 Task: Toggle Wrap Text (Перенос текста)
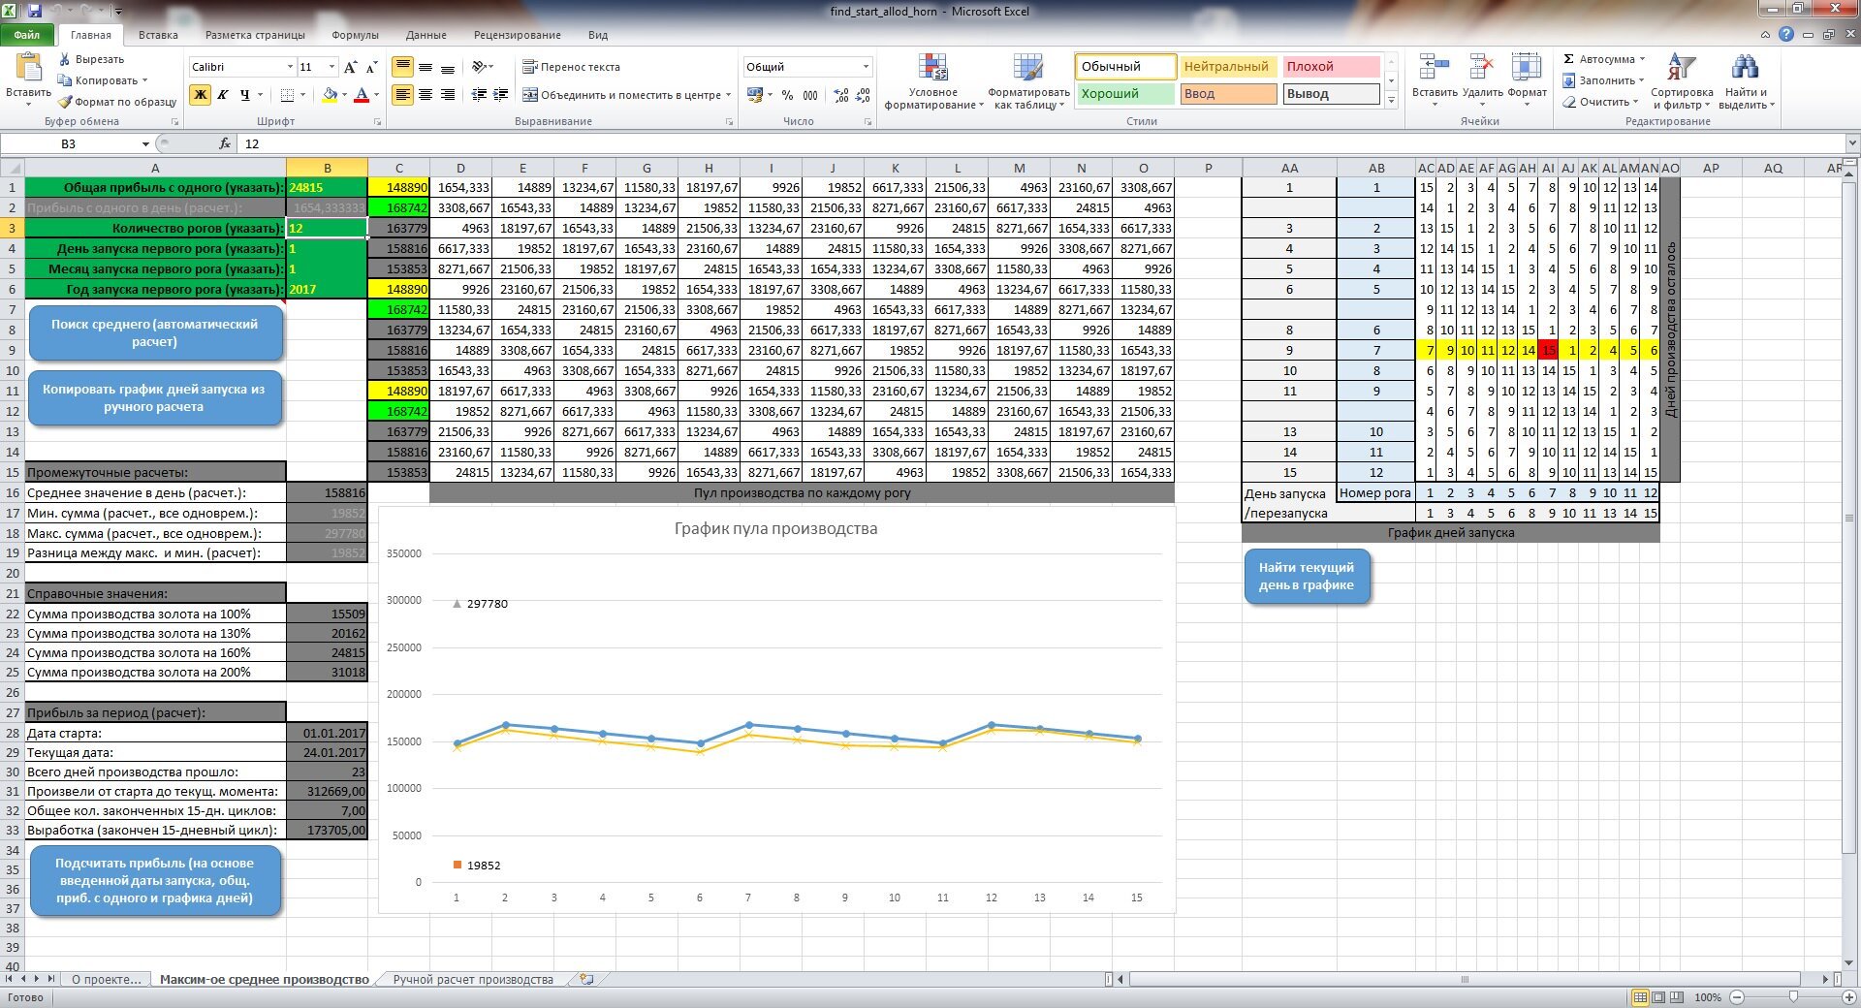[x=530, y=67]
